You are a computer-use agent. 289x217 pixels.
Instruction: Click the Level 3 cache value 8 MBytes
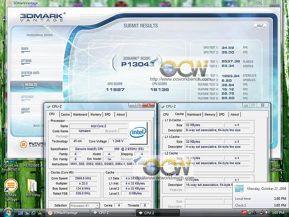135,193
